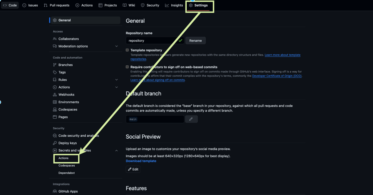Click the social preview Edit button
373x195 pixels.
pyautogui.click(x=133, y=169)
